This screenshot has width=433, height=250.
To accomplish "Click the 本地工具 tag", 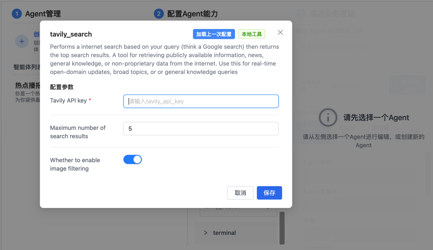I will tap(251, 34).
